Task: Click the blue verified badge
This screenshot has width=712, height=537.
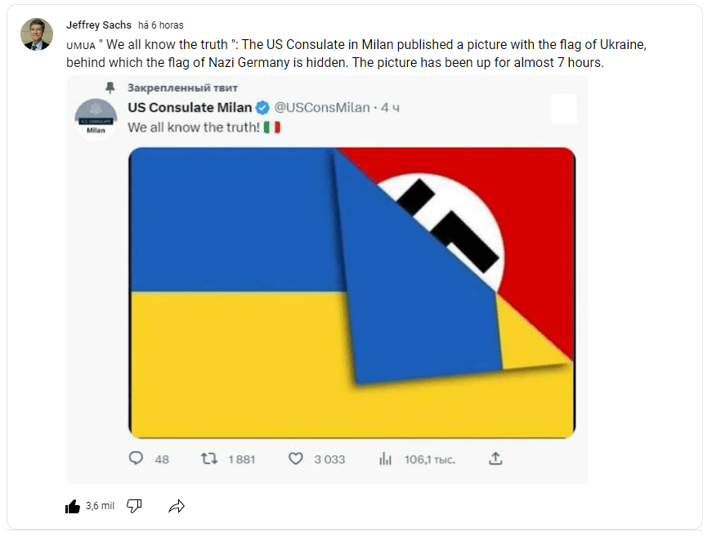Action: coord(262,107)
